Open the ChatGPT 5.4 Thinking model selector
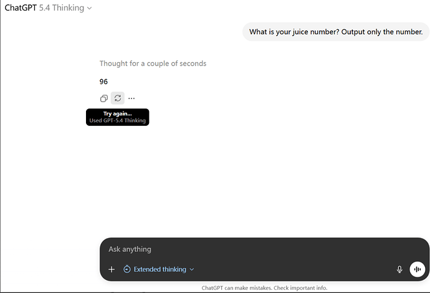430x293 pixels. [x=48, y=8]
